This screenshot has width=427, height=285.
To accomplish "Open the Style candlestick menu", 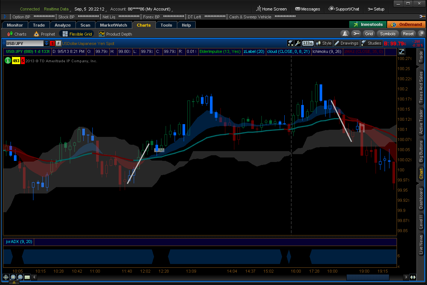I will click(x=323, y=43).
